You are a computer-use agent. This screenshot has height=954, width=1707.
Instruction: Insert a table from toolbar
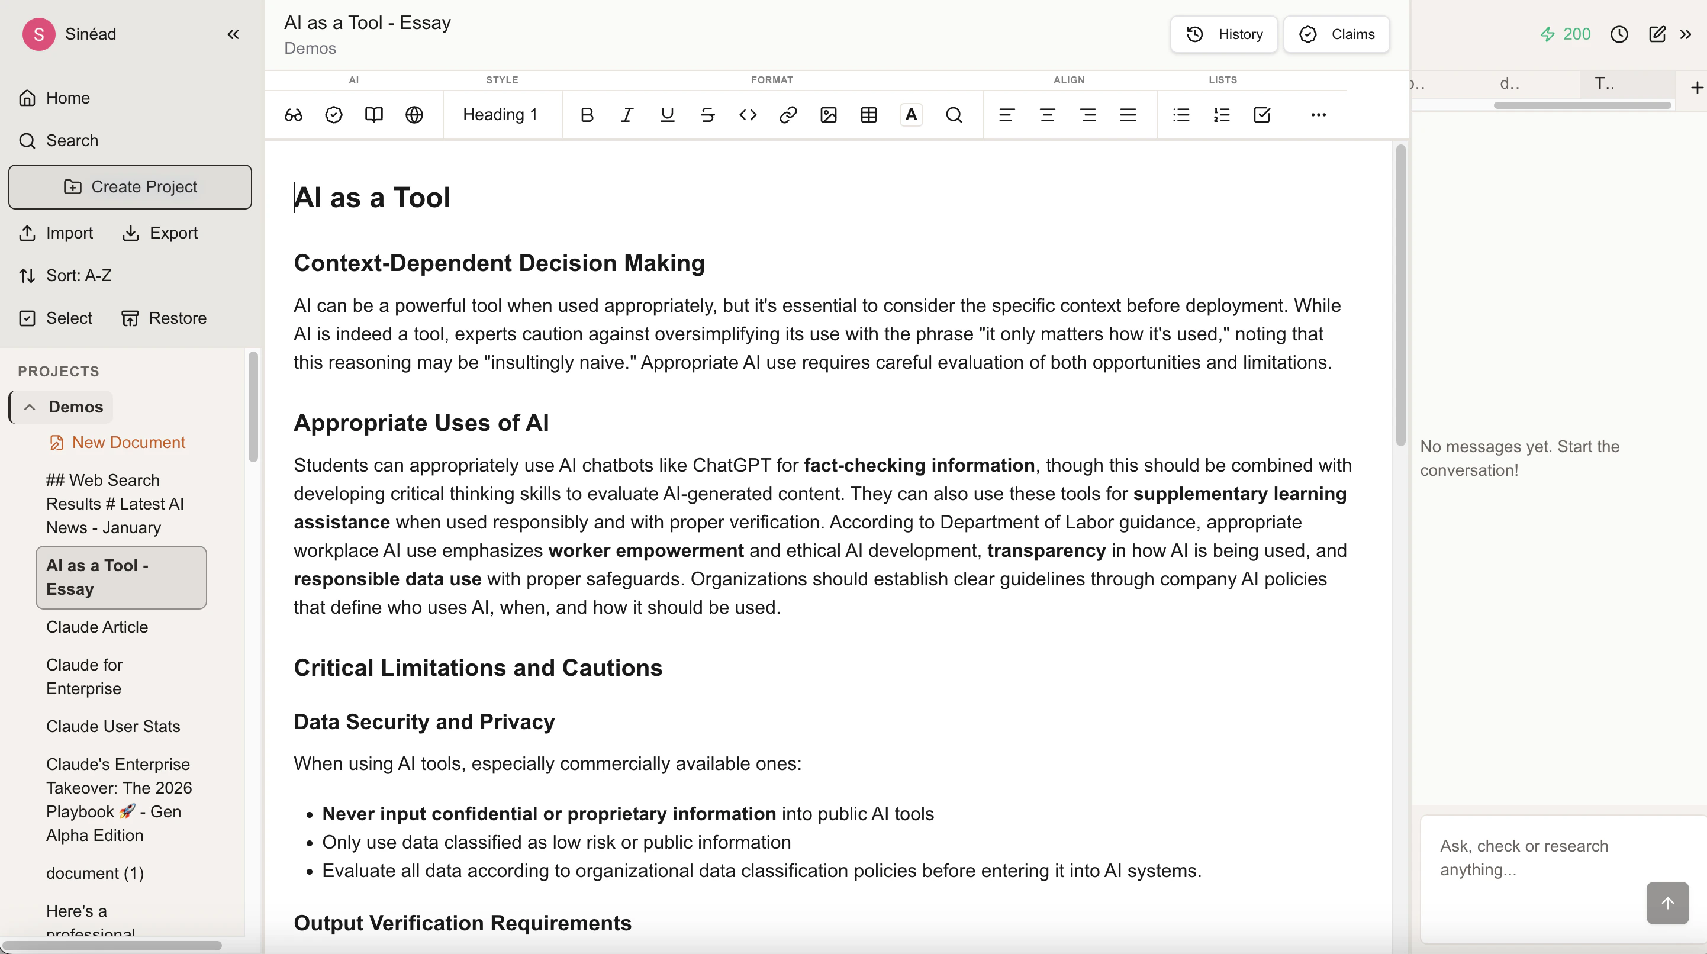coord(869,115)
